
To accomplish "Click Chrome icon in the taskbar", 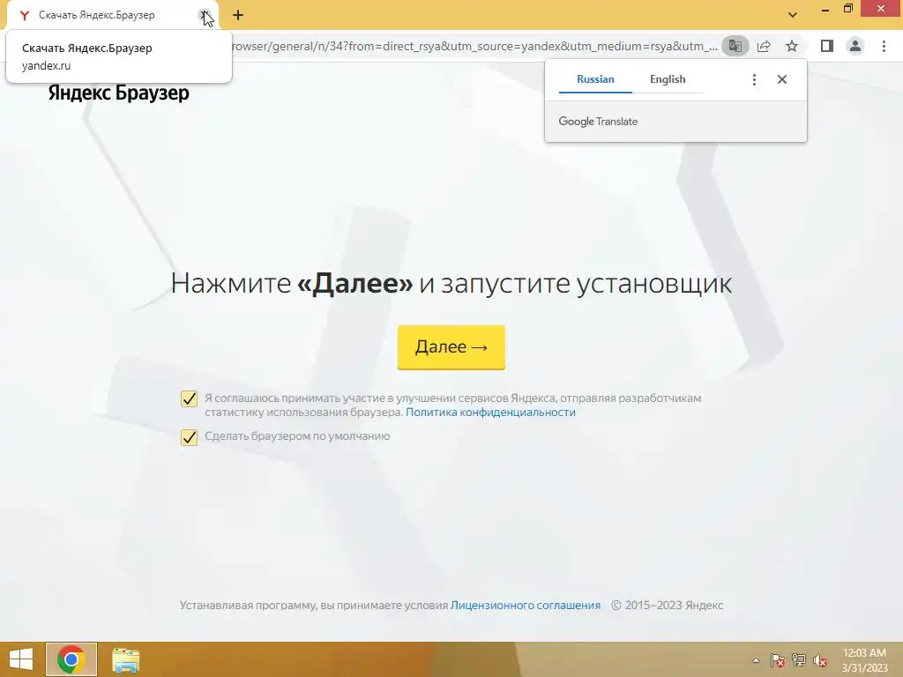I will (x=71, y=659).
